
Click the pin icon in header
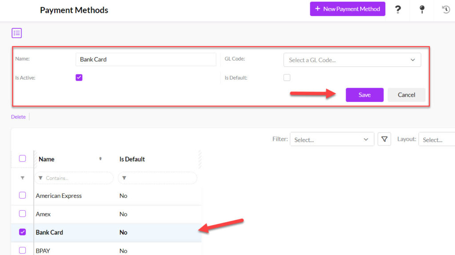pyautogui.click(x=422, y=10)
